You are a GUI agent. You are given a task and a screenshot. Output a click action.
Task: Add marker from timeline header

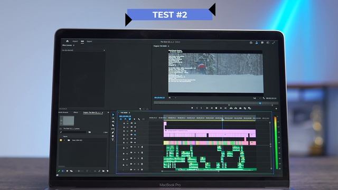[x=135, y=119]
